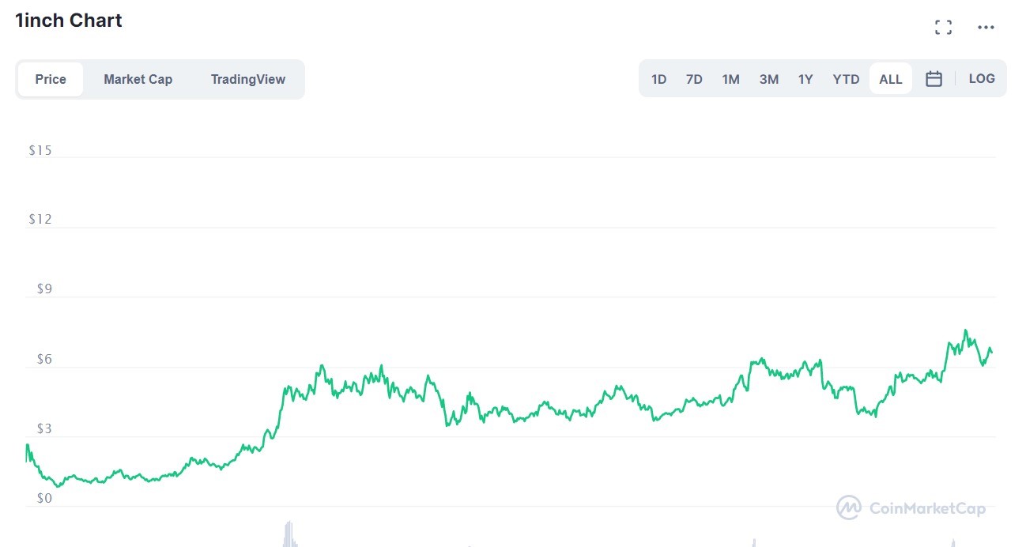Click the tallest volume bar below chart
This screenshot has width=1026, height=547.
(x=289, y=534)
